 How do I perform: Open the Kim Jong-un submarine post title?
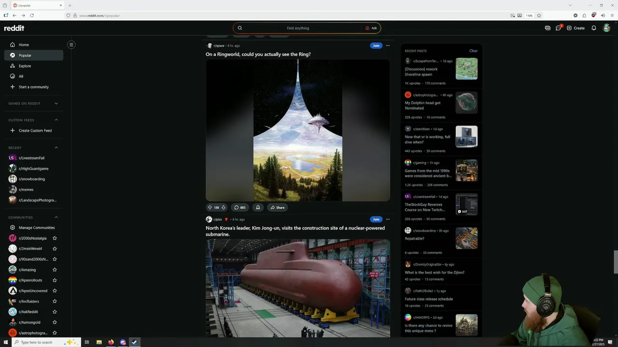(295, 231)
